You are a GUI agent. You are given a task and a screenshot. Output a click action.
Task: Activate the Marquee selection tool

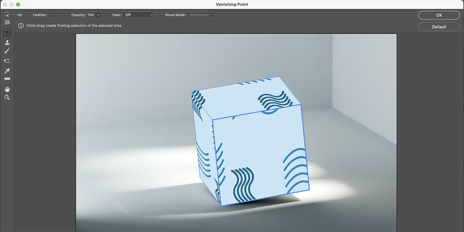coord(7,33)
